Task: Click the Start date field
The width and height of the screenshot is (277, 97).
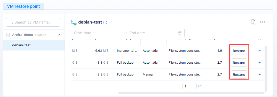Action: click(x=97, y=33)
